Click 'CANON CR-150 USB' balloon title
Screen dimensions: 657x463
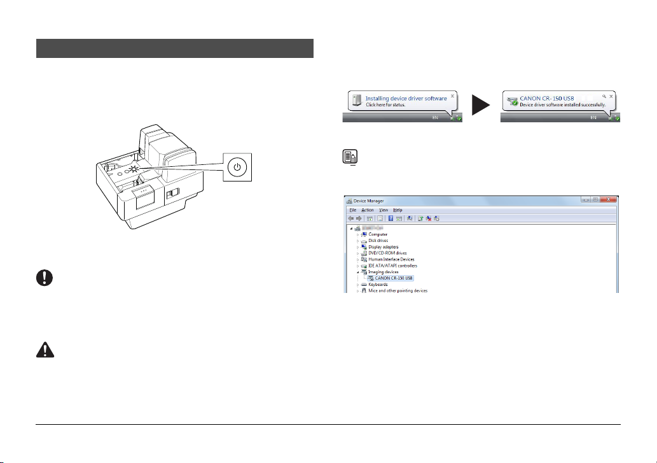[x=547, y=99]
